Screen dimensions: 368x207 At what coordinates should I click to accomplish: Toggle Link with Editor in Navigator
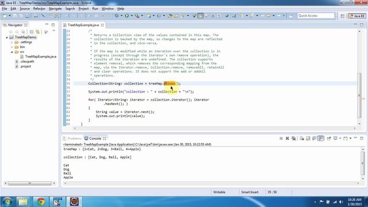(38, 32)
